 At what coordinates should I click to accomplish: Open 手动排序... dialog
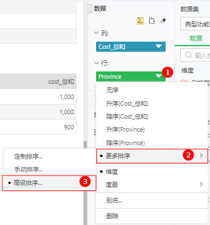point(50,169)
